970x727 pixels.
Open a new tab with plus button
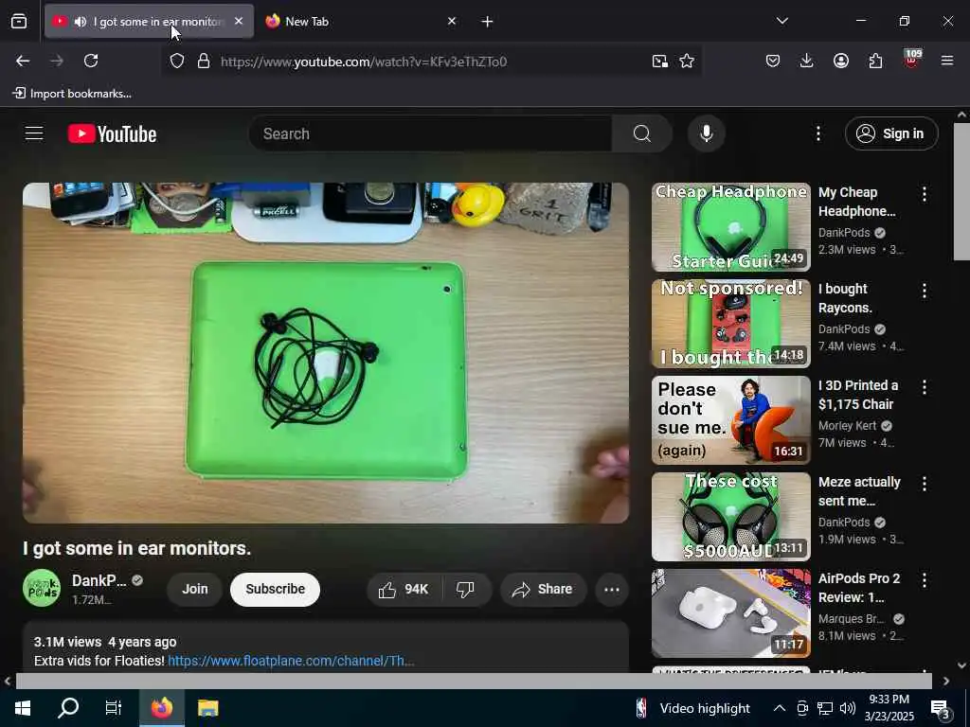tap(487, 22)
